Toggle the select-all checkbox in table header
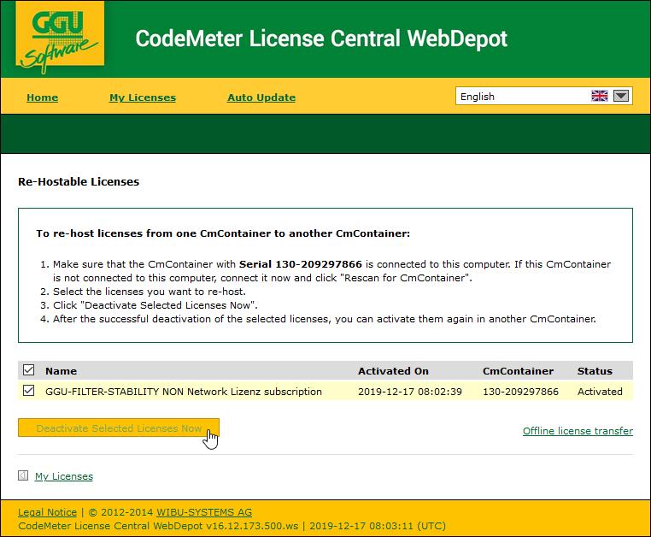651x537 pixels. point(29,370)
